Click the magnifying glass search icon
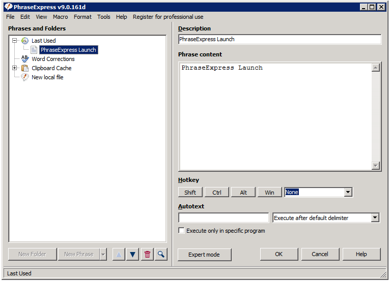390x282 pixels. click(x=161, y=254)
